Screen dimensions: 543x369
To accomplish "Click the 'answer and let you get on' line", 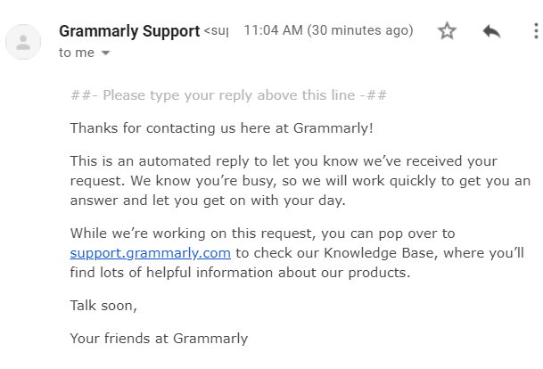I will [x=208, y=201].
